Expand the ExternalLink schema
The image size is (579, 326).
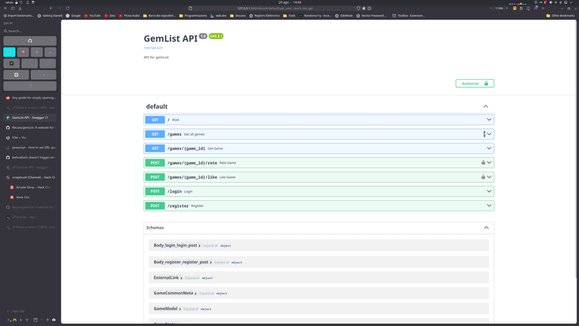coord(166,278)
